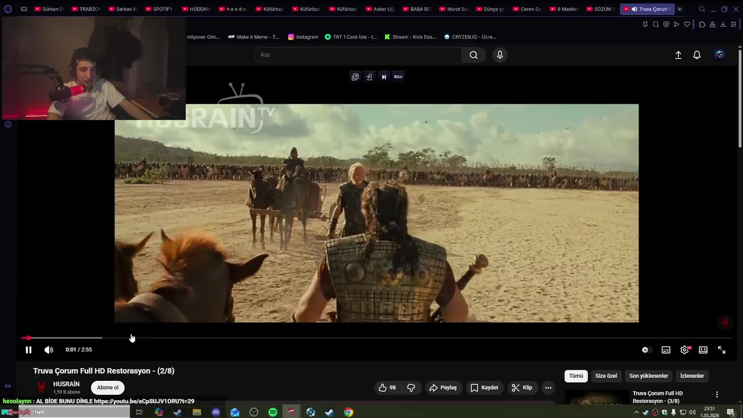Image resolution: width=743 pixels, height=418 pixels.
Task: Switch to the Asker Uğ browser tab
Action: pyautogui.click(x=380, y=9)
